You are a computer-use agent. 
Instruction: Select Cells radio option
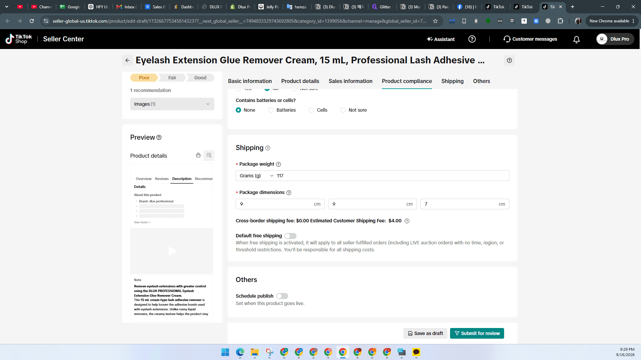[x=311, y=110]
